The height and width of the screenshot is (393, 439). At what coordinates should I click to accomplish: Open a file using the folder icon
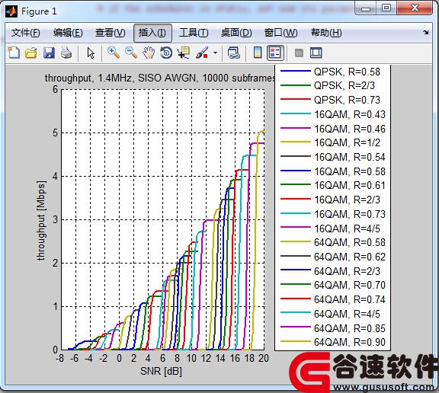(31, 53)
